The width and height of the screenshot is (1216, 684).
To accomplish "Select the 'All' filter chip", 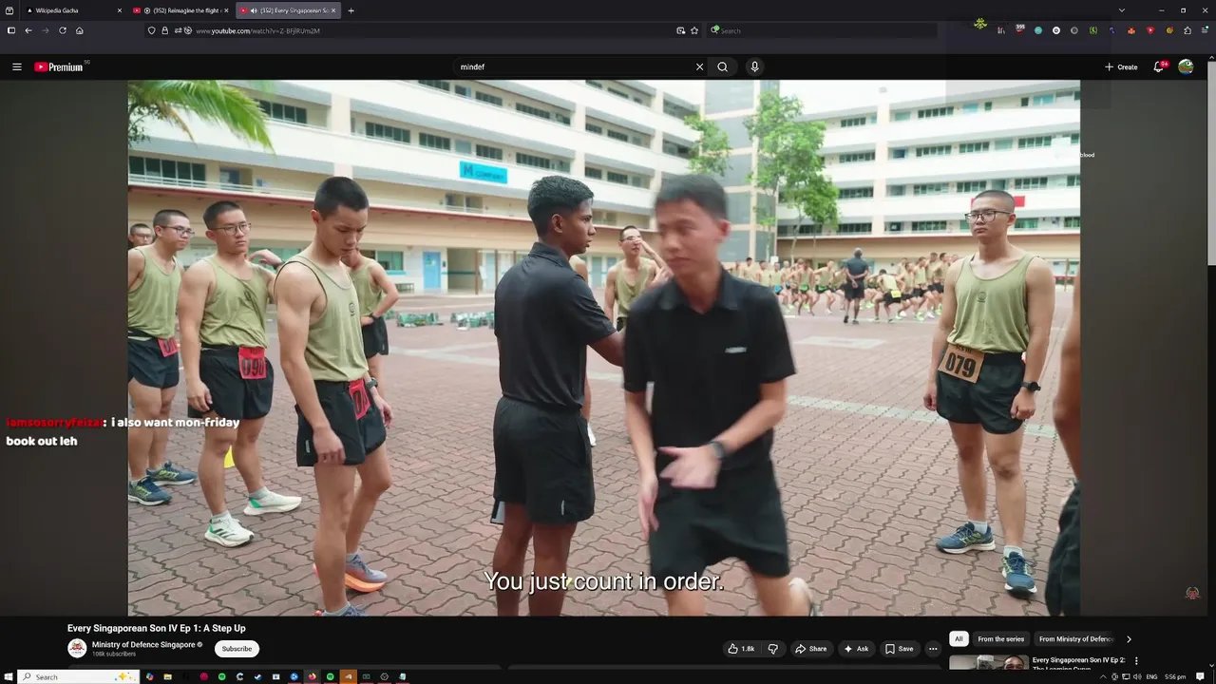I will (x=959, y=639).
